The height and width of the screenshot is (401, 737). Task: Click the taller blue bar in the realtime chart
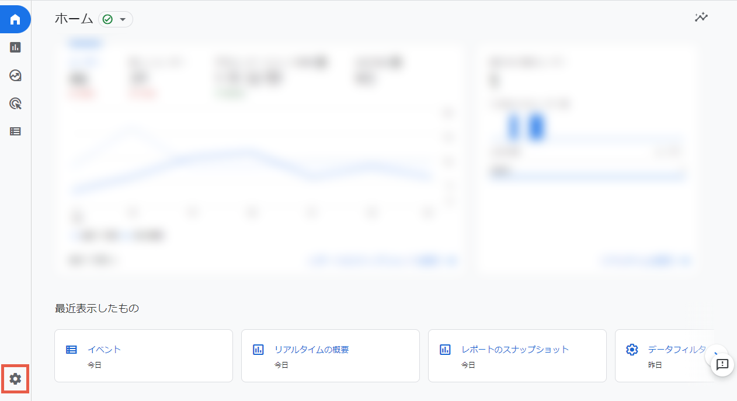[536, 127]
